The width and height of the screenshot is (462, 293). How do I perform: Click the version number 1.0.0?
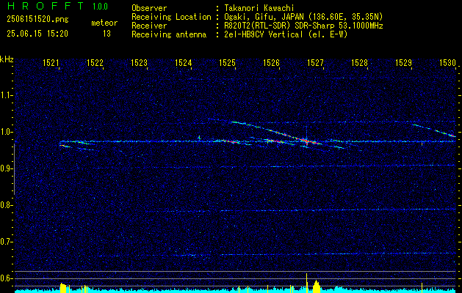click(100, 7)
